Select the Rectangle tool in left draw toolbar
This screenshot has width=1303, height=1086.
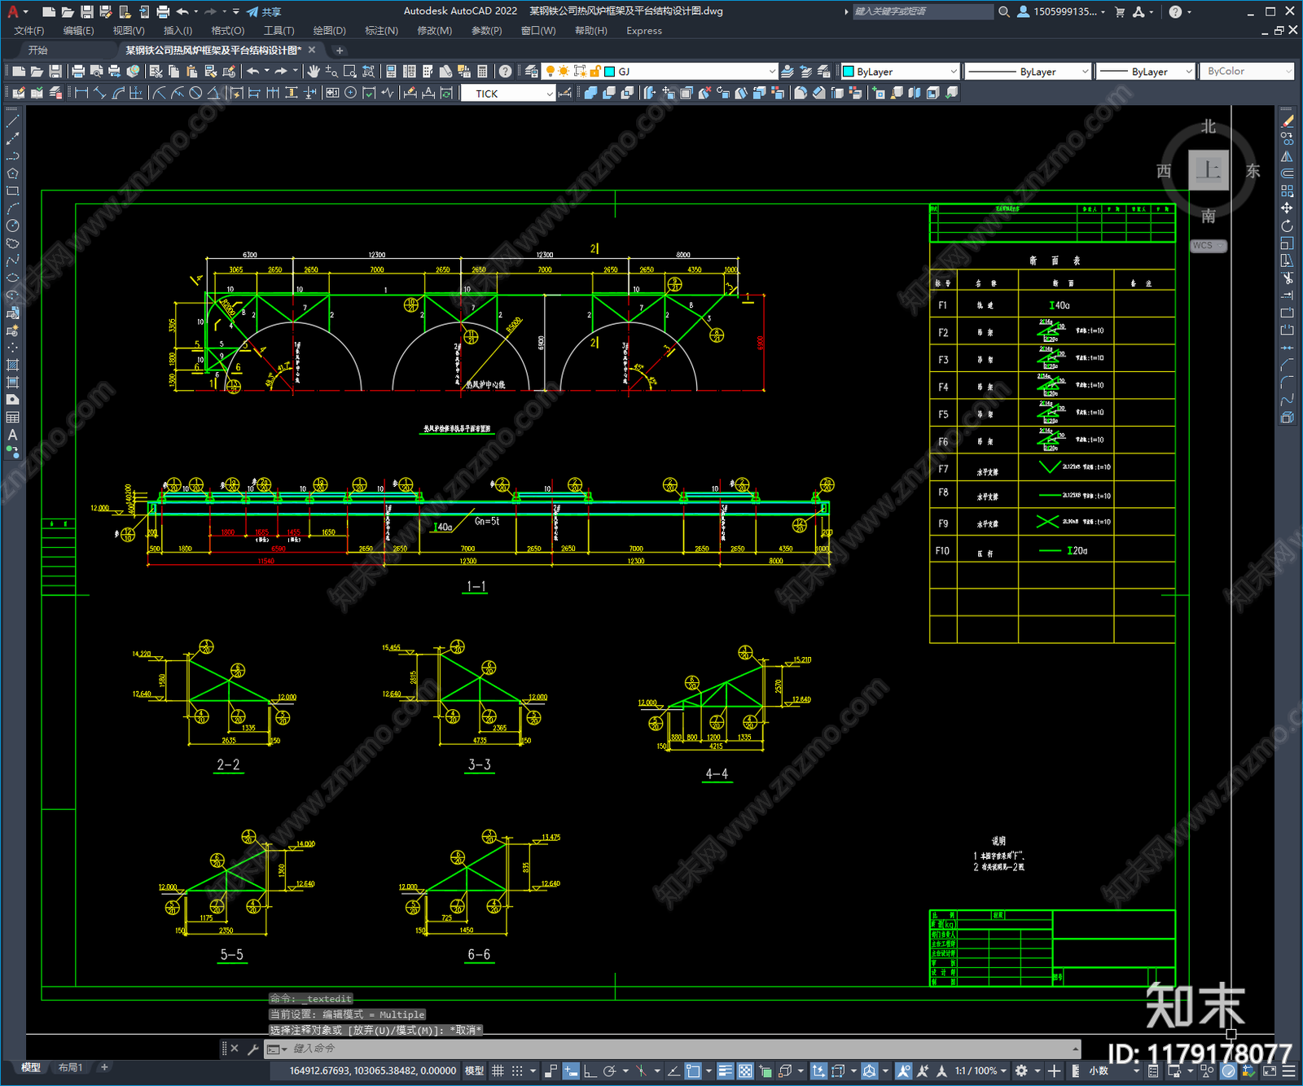(12, 191)
